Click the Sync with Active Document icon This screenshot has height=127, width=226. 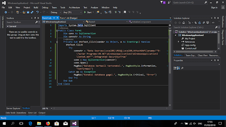(x=196, y=23)
